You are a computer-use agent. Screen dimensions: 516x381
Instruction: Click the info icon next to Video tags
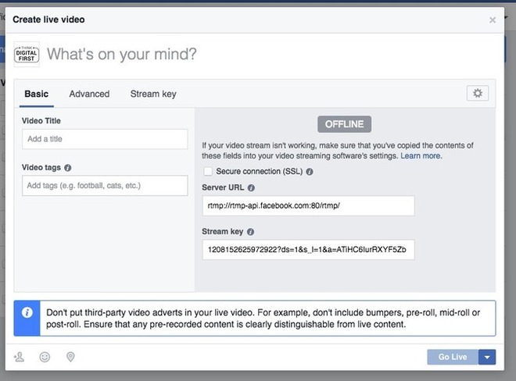(x=68, y=168)
